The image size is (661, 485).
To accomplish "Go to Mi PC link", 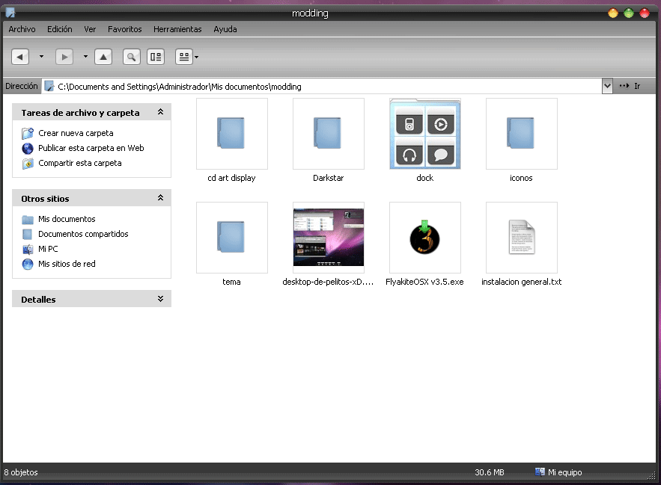I will tap(48, 249).
